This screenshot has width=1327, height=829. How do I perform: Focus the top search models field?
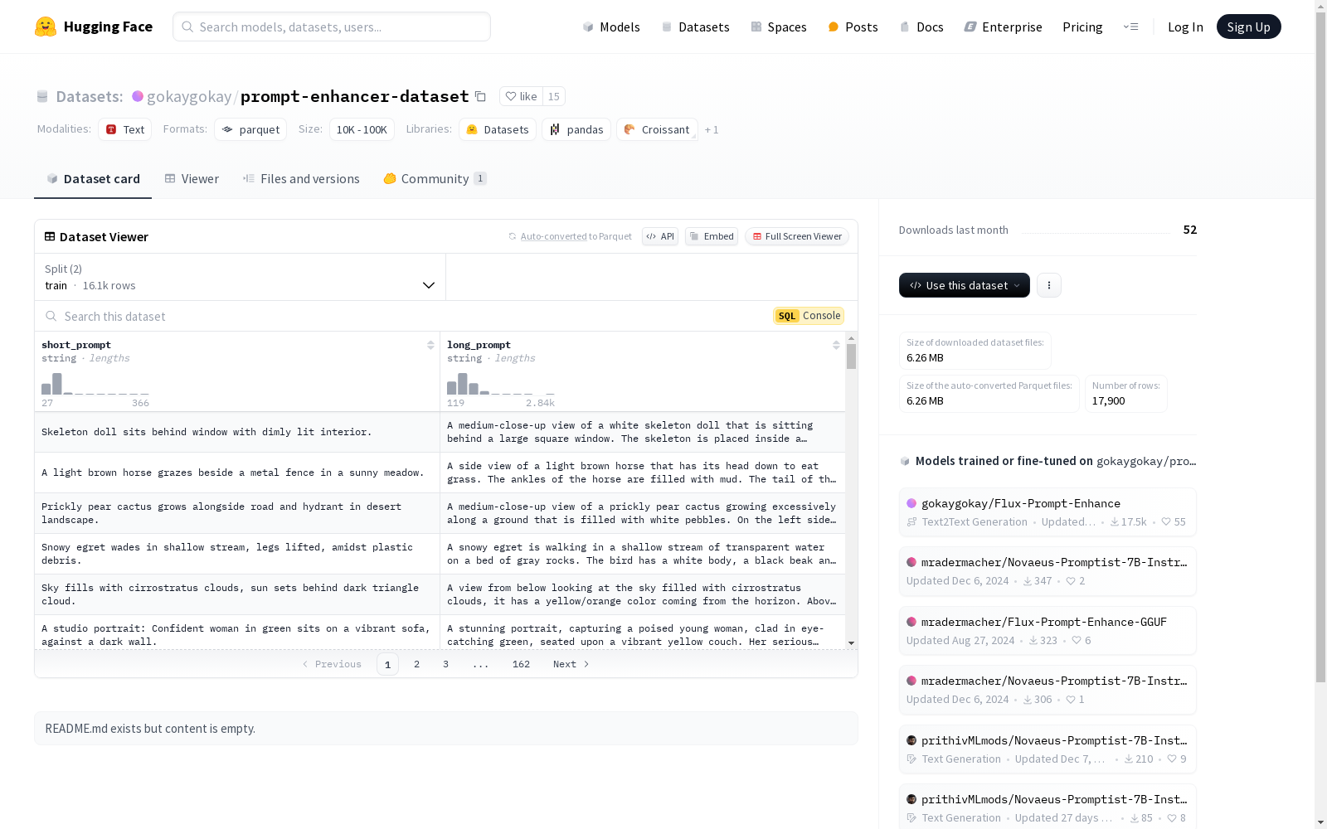pos(332,27)
